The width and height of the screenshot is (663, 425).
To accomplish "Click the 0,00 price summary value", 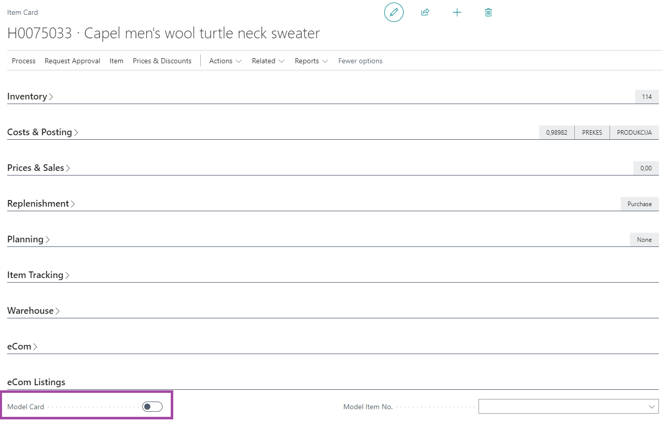I will click(x=646, y=168).
